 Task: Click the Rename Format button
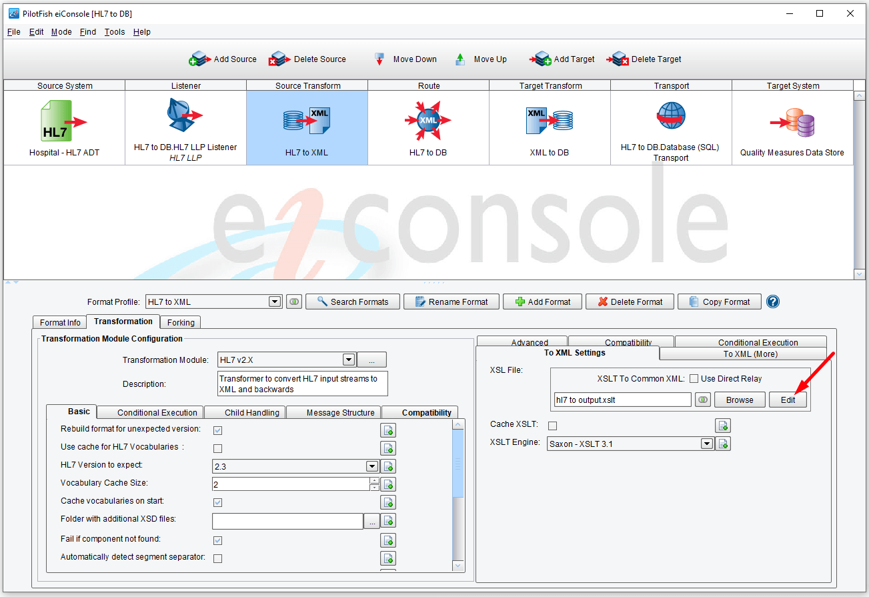451,302
